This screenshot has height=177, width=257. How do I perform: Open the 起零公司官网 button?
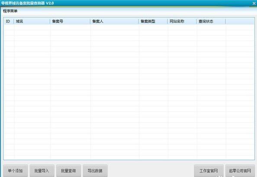pos(240,171)
